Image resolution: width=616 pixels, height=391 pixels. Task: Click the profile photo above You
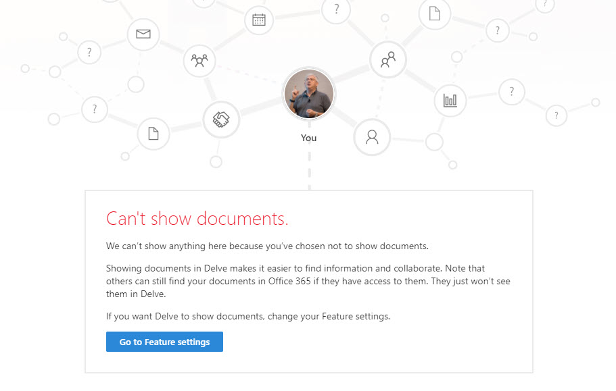(309, 94)
